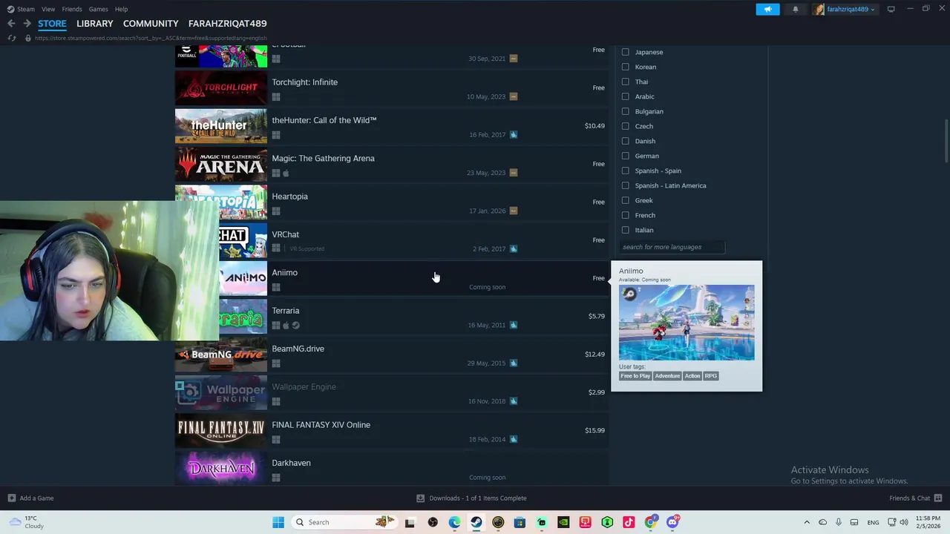The height and width of the screenshot is (534, 950).
Task: Open the Heartopia store listing
Action: (392, 202)
